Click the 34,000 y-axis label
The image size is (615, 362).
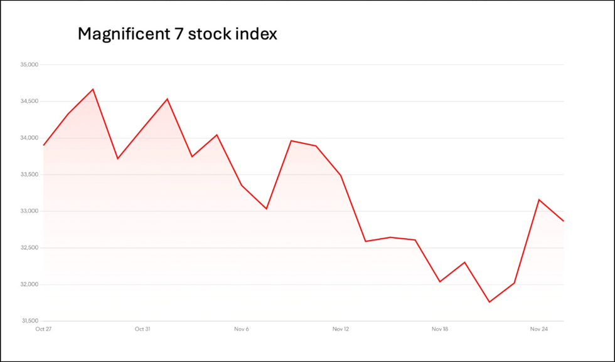[29, 138]
